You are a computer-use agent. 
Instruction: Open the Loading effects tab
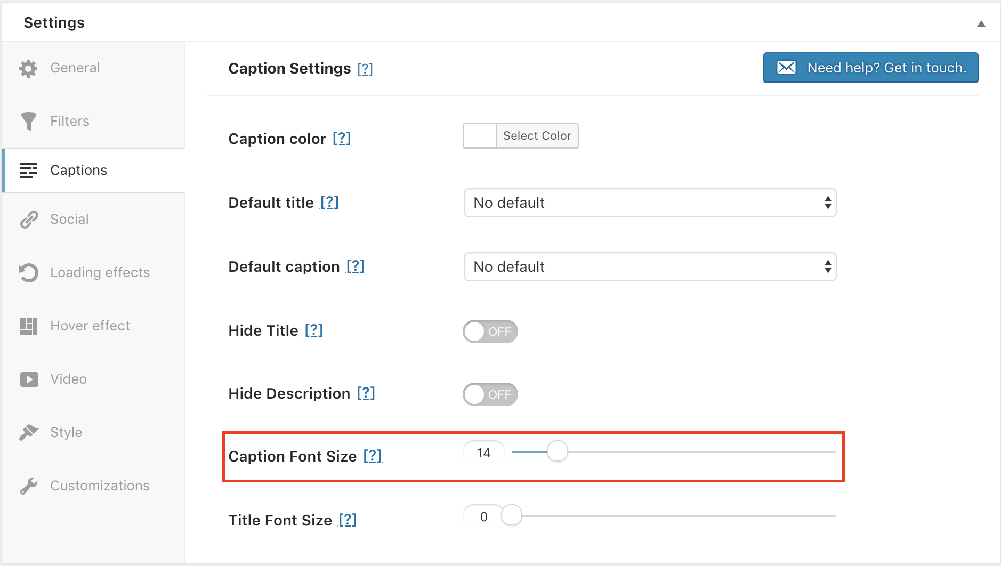(x=100, y=273)
